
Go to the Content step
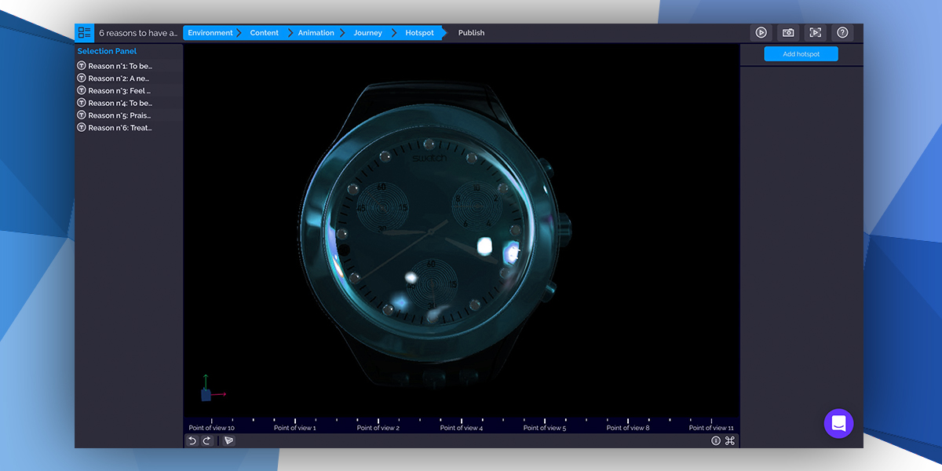(x=265, y=33)
